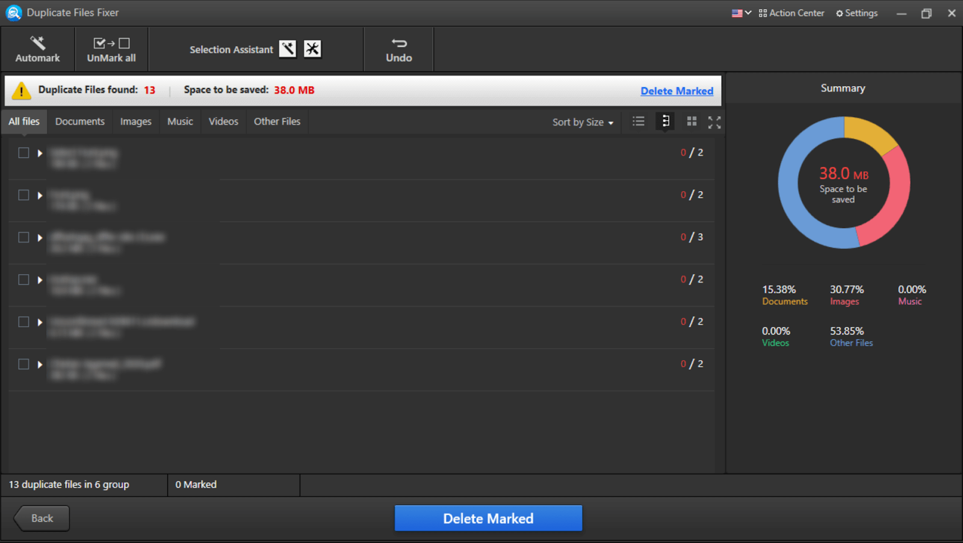Open the Selection Assistant wand tool
This screenshot has height=543, width=963.
pyautogui.click(x=288, y=49)
